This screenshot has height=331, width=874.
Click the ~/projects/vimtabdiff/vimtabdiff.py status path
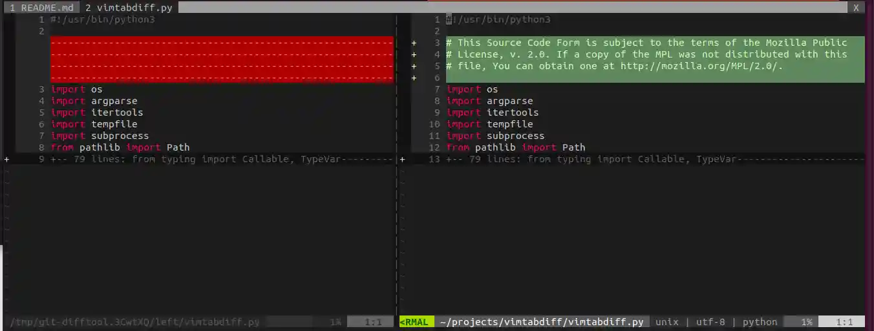point(542,321)
